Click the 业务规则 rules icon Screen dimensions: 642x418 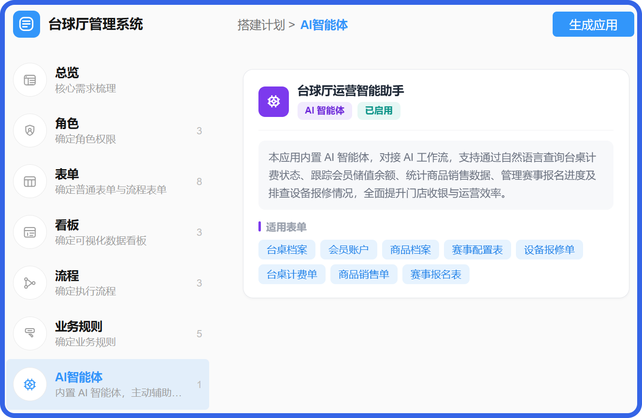click(x=30, y=333)
